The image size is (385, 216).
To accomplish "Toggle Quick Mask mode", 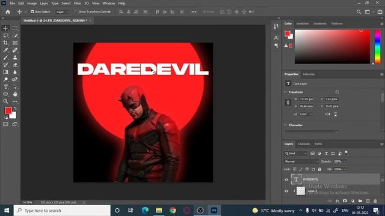I will (x=5, y=124).
